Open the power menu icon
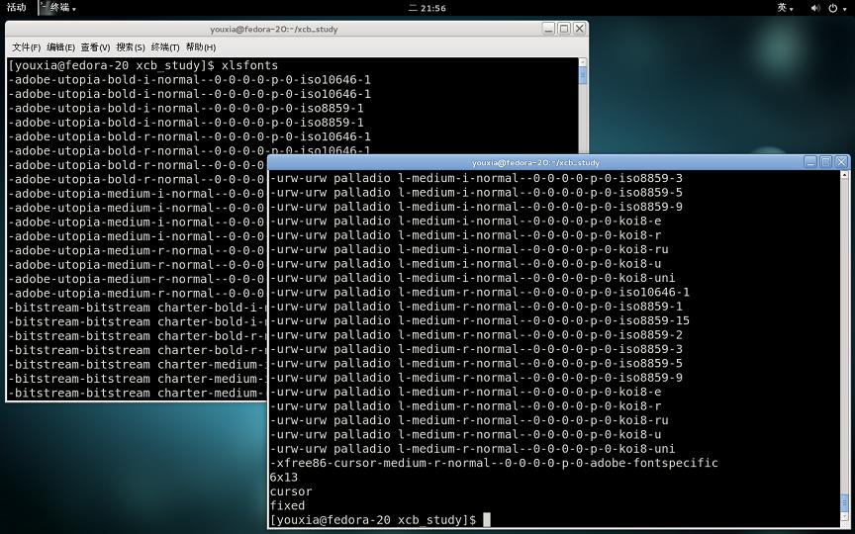This screenshot has width=855, height=534. coord(836,8)
